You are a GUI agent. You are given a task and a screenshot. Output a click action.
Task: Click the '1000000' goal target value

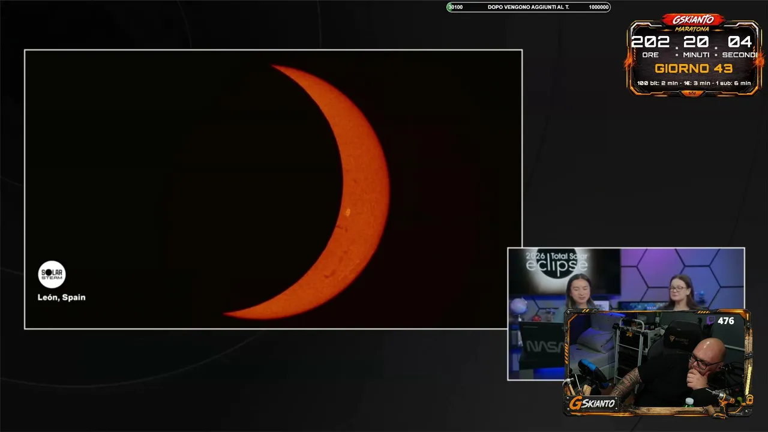pos(599,7)
